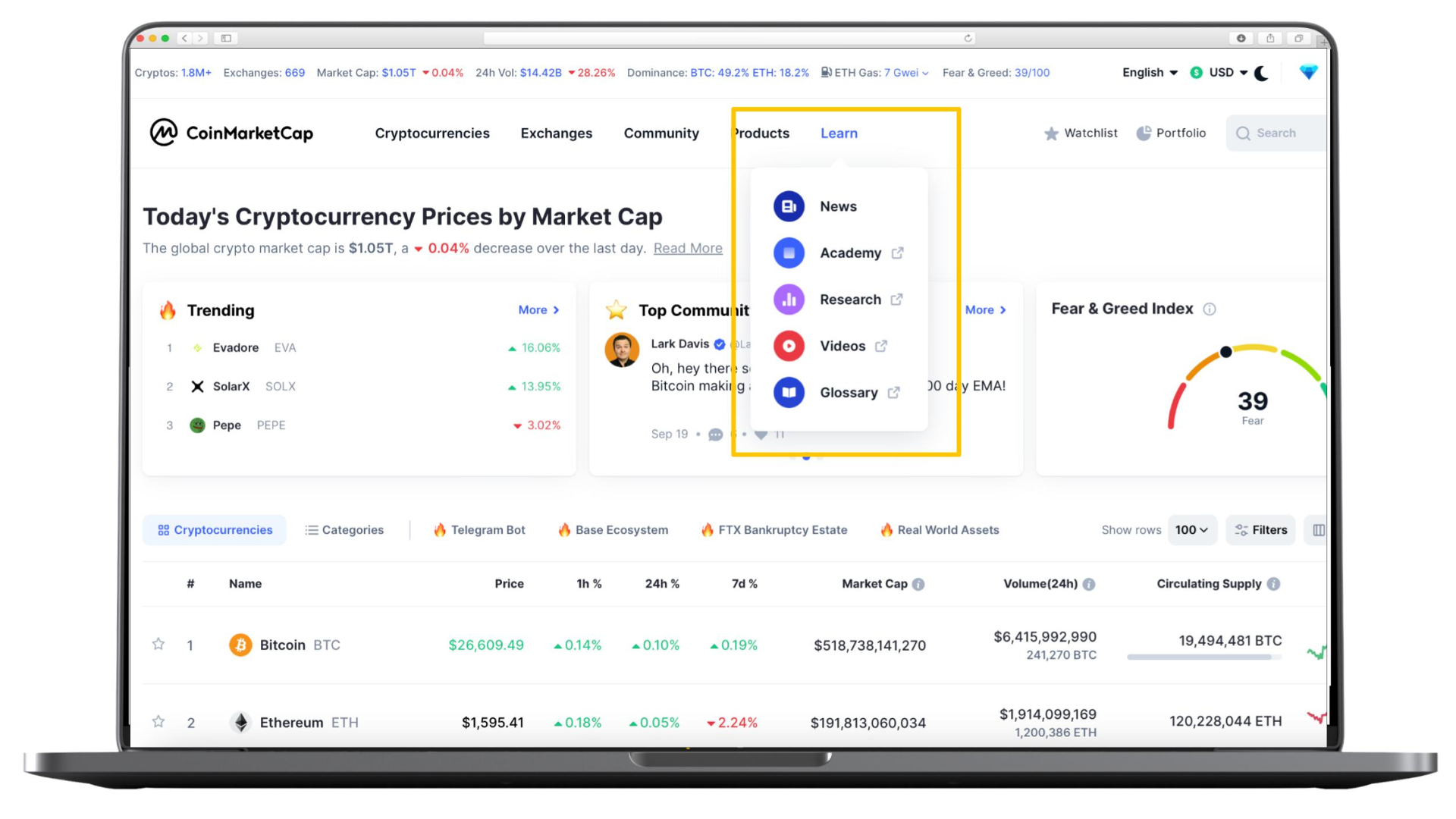Toggle the Filters panel open
Viewport: 1456px width, 819px height.
(1261, 530)
